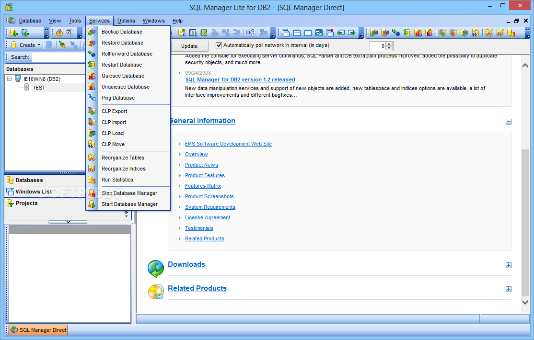The width and height of the screenshot is (534, 340).
Task: Click the Tile Horizontally windows icon
Action: 297,33
